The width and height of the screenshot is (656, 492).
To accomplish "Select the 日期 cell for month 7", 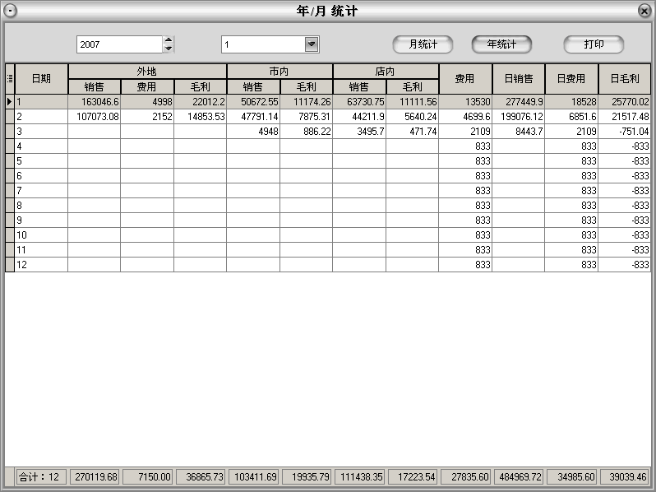I will [41, 191].
